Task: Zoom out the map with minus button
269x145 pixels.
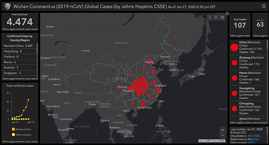Action: 223,135
